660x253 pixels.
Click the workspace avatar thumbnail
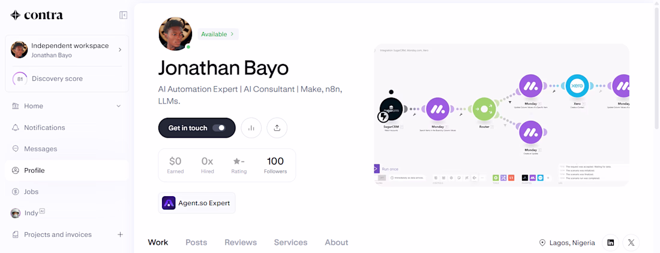click(x=19, y=50)
